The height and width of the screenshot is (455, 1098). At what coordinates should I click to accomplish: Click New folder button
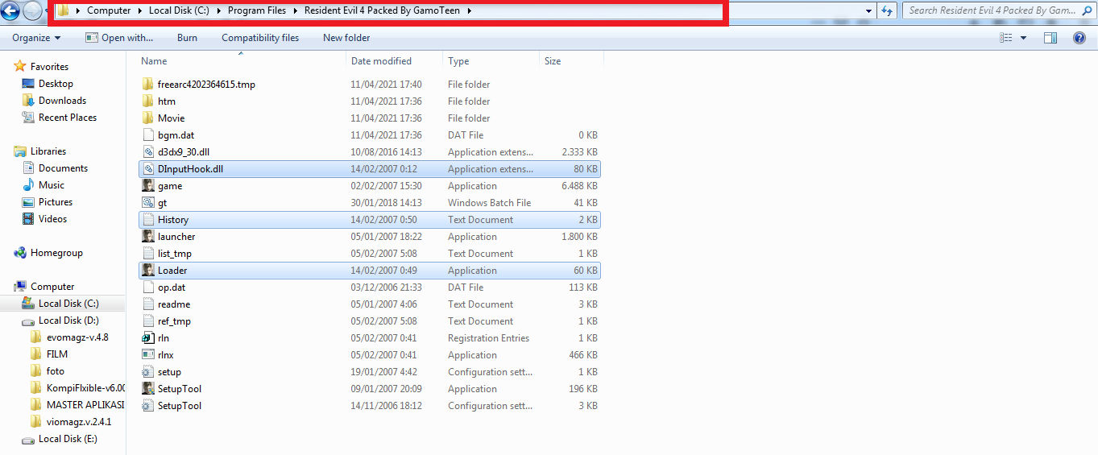coord(346,38)
